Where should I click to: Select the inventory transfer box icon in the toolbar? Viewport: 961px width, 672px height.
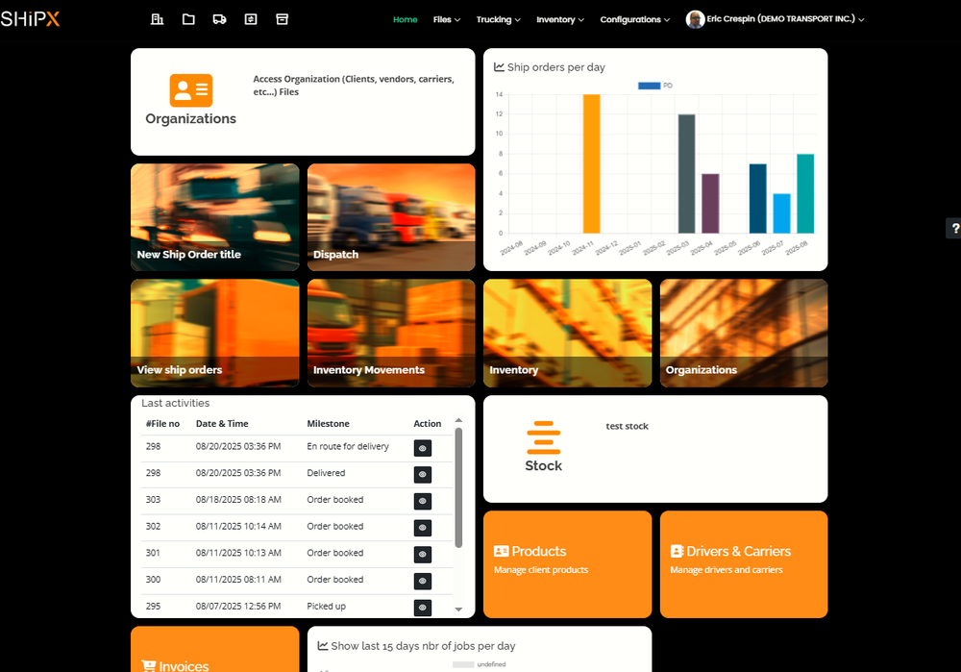(251, 18)
